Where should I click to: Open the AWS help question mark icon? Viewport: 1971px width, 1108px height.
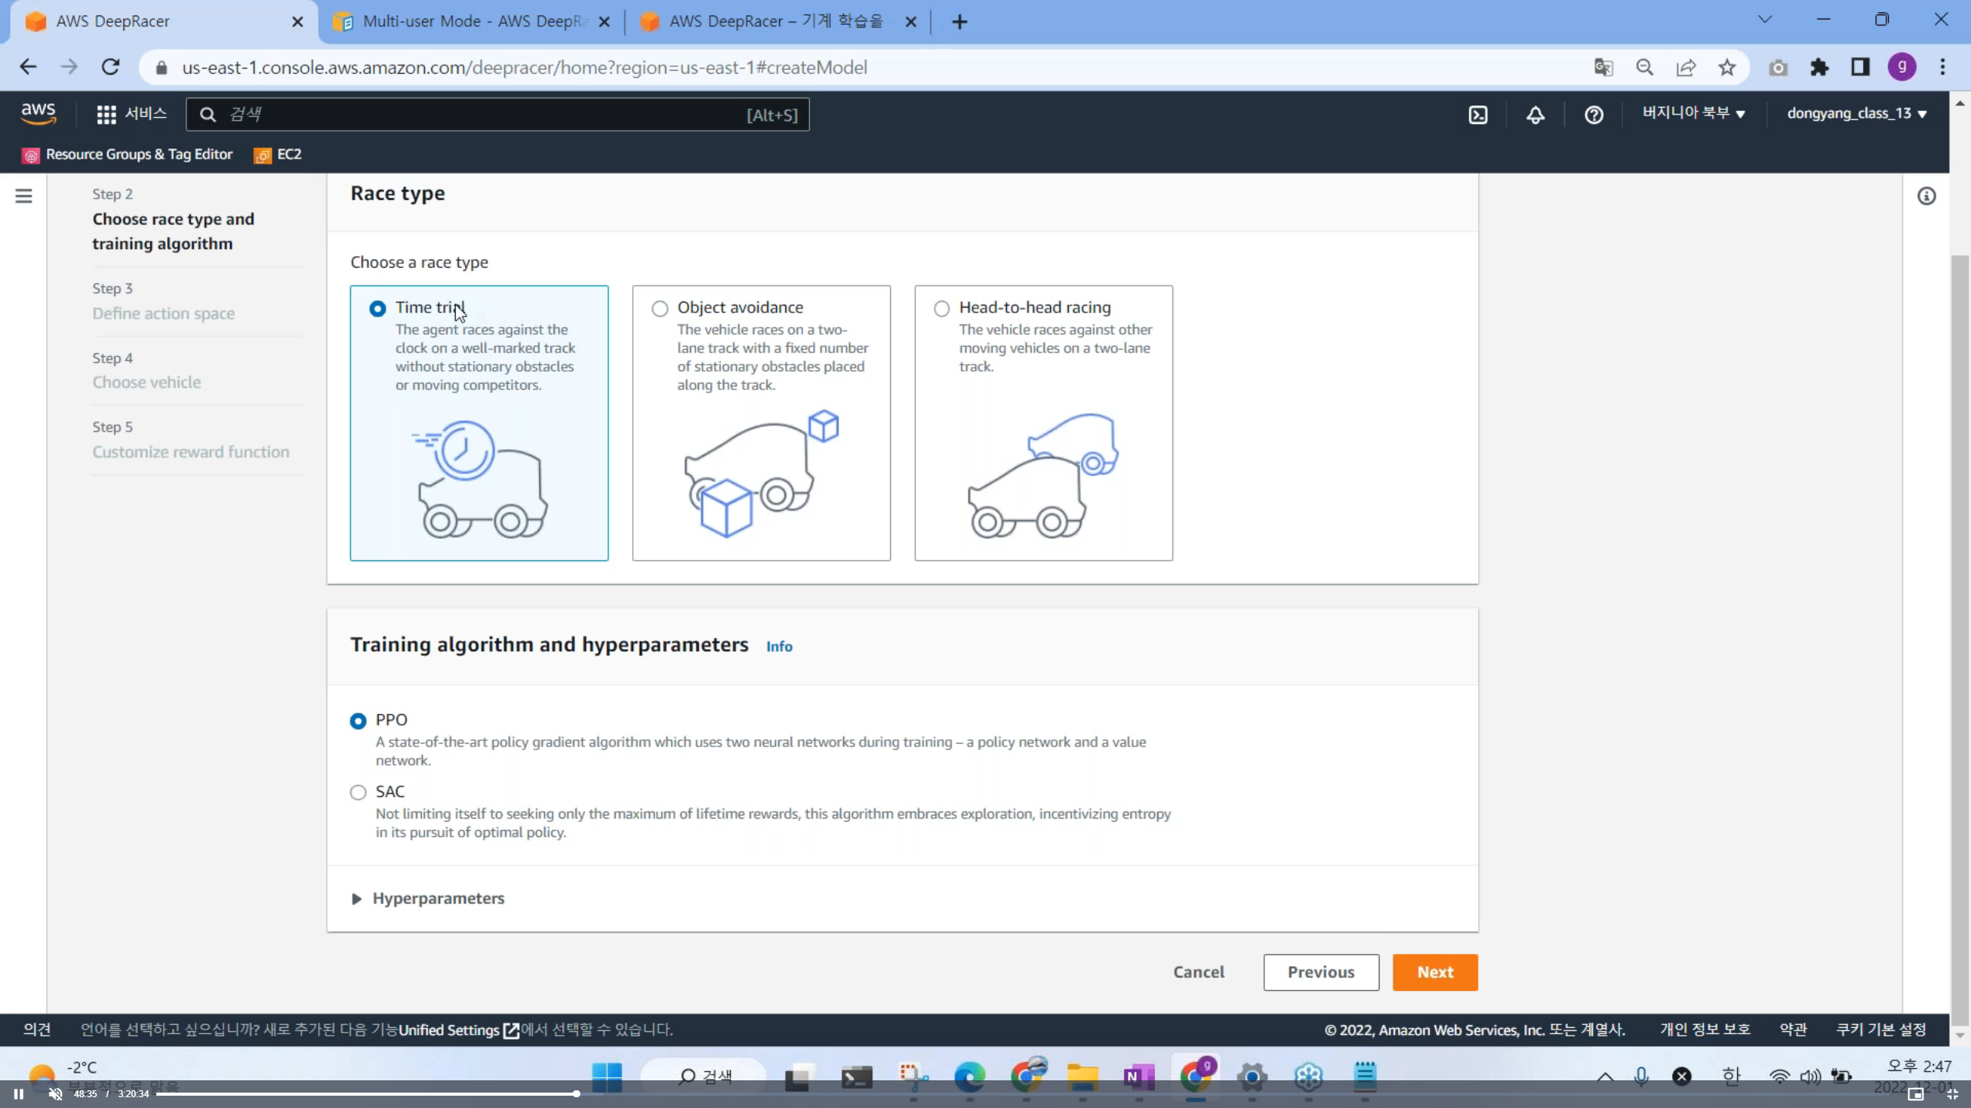point(1594,115)
